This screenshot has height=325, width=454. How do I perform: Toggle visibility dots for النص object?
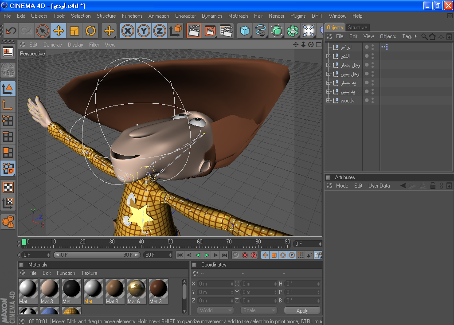(x=372, y=56)
